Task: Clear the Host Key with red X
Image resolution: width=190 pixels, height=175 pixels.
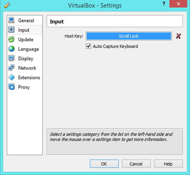Action: (x=178, y=36)
